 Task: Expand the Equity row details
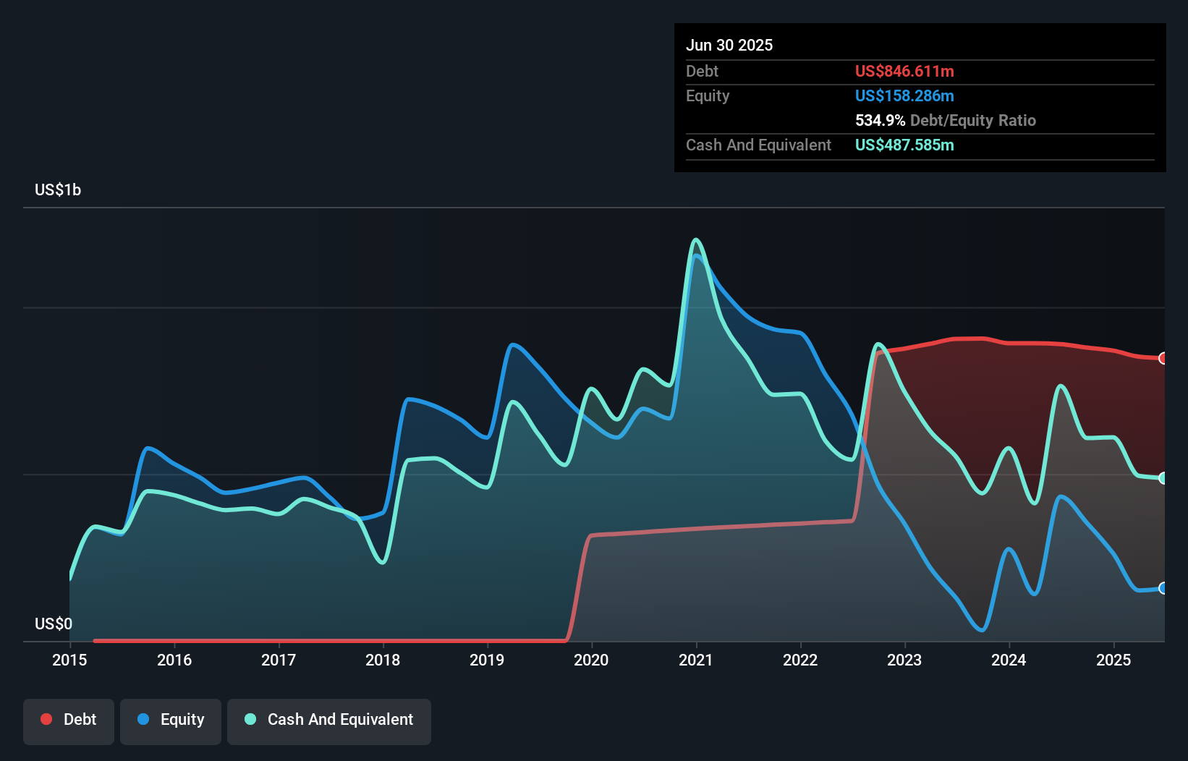pyautogui.click(x=708, y=95)
